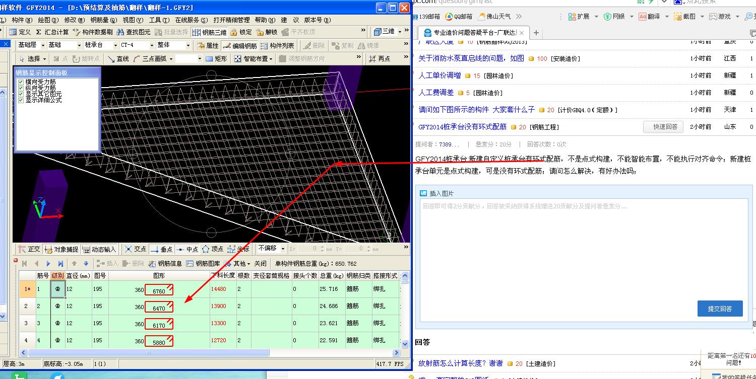Open the 整体 dropdown

tap(187, 45)
